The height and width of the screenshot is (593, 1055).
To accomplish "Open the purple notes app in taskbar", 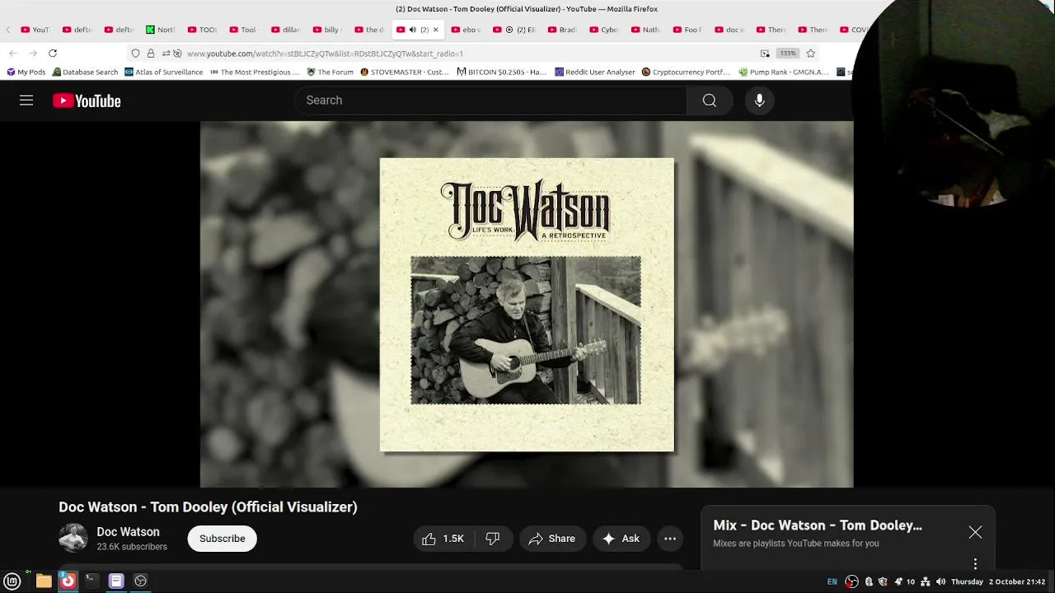I will (x=116, y=581).
